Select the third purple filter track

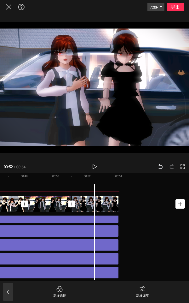tap(59, 245)
